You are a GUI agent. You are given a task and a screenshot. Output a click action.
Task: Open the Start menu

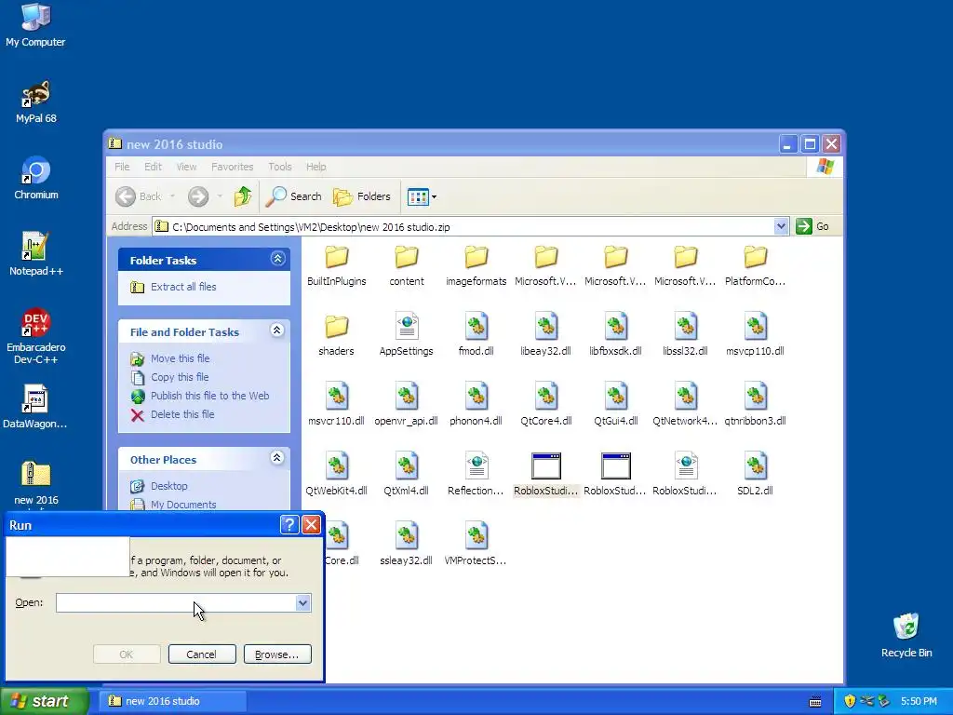45,701
